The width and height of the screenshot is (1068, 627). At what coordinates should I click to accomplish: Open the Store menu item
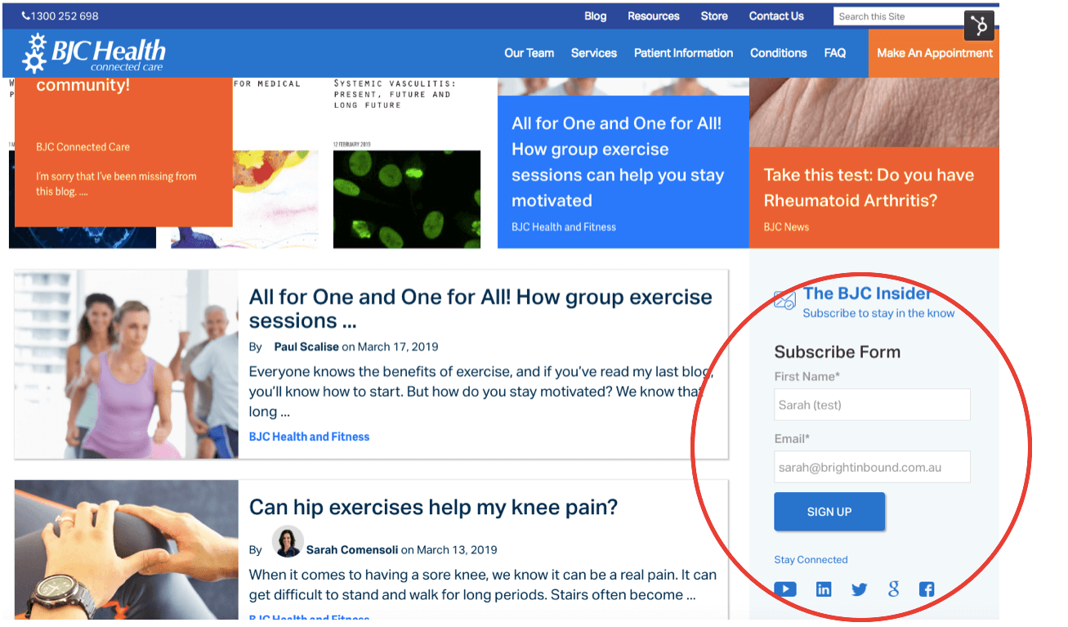point(714,16)
